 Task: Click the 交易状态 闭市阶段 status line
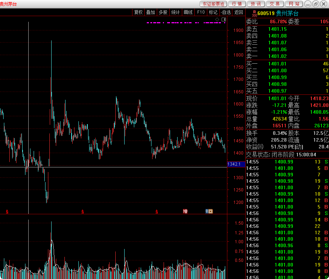click(281, 155)
